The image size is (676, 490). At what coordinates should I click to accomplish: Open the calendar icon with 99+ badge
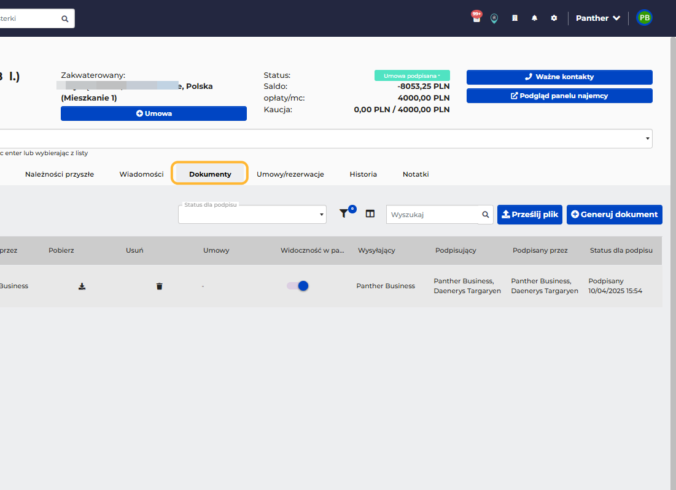476,18
